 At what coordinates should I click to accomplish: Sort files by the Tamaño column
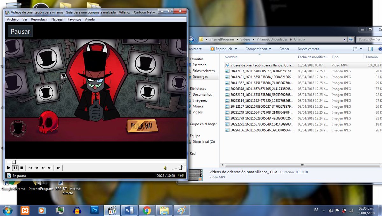coord(372,57)
